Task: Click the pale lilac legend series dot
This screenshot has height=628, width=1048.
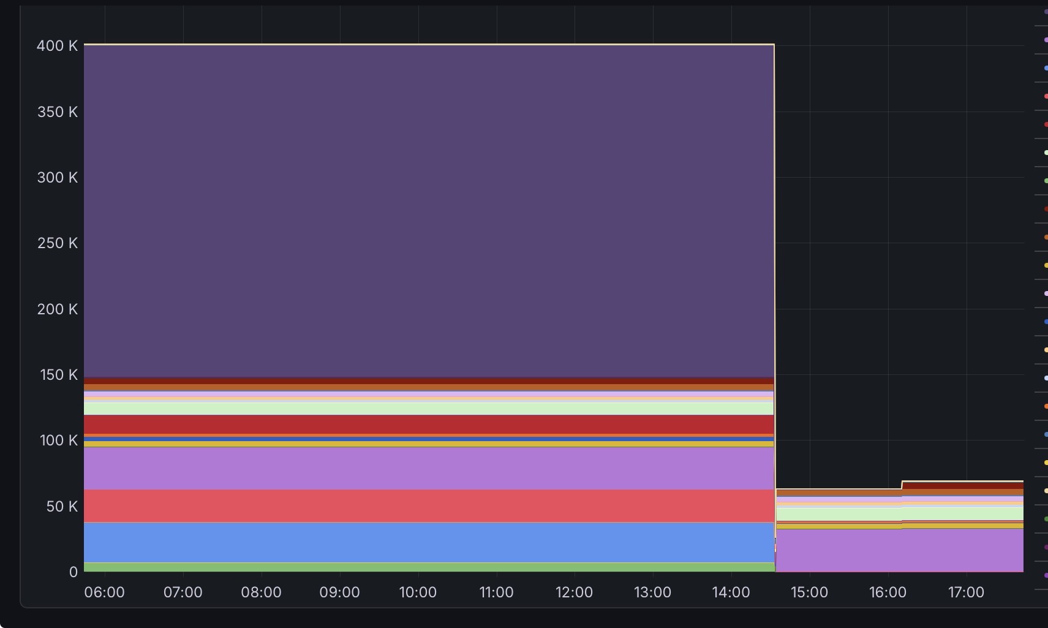Action: coord(1046,293)
